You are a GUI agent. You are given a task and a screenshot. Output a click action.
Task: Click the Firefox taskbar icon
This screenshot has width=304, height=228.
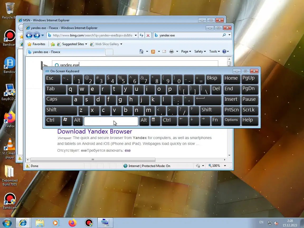(73, 223)
